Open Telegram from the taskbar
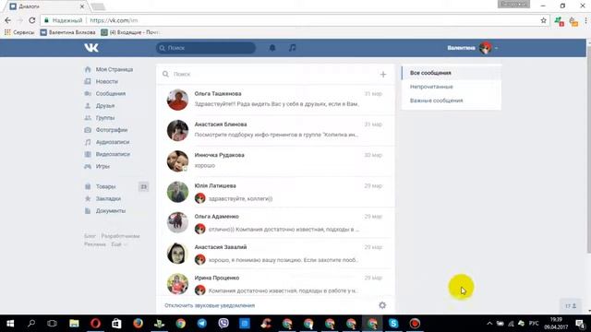 tap(202, 324)
